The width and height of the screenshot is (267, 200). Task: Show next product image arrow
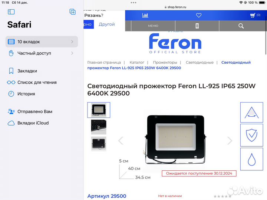(x=230, y=141)
